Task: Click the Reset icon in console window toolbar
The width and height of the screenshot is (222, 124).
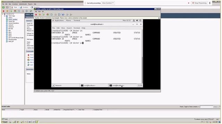Action: (48, 14)
